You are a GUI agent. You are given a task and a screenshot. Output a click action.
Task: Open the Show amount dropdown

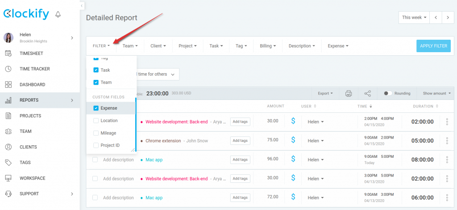point(437,94)
